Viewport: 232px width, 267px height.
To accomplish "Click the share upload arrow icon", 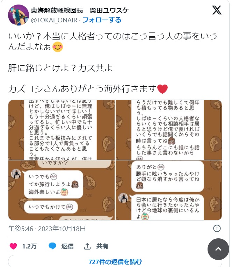I will coord(87,246).
